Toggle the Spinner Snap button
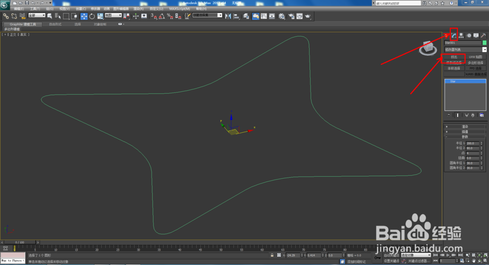The width and height of the screenshot is (489, 265). 178,16
